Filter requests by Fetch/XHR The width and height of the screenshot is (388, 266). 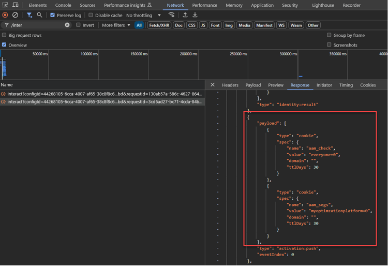tap(159, 25)
